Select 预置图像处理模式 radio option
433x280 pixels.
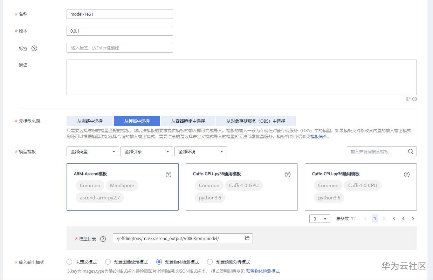108,262
